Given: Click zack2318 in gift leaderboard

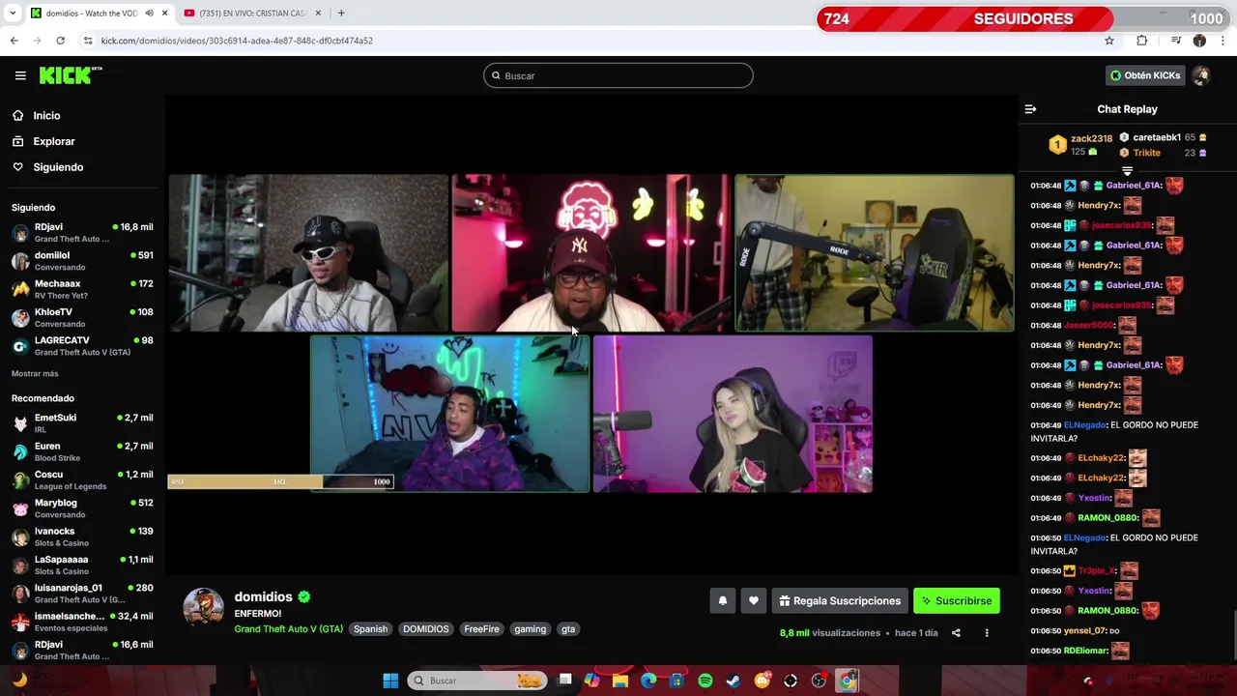Looking at the screenshot, I should coord(1091,139).
